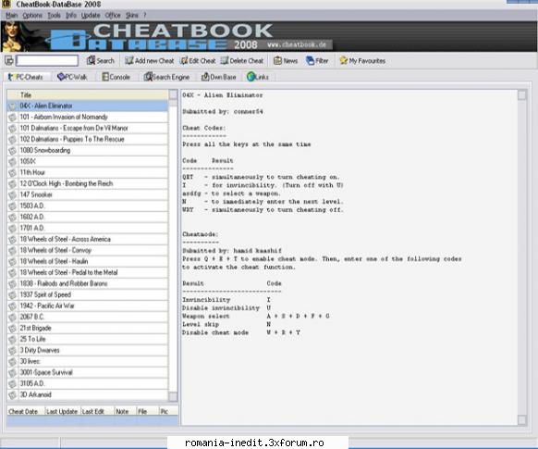Click Edit Cheat toolbar button
Image resolution: width=538 pixels, height=449 pixels.
point(198,61)
